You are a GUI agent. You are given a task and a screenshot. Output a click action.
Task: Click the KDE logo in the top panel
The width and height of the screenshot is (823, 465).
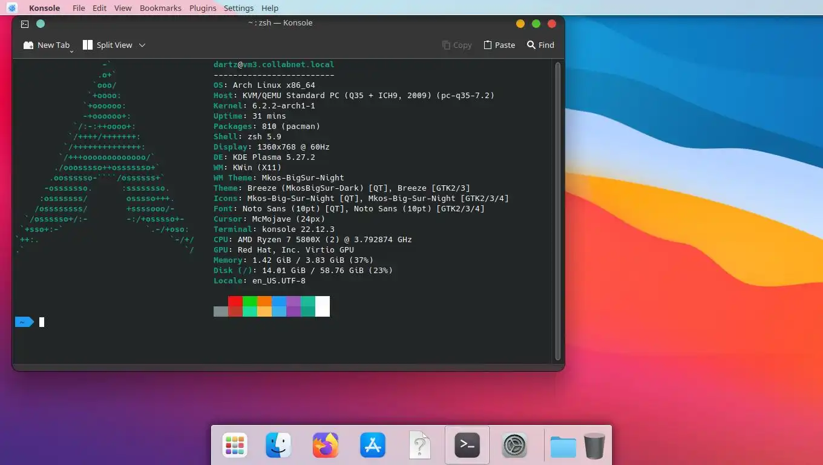click(12, 8)
